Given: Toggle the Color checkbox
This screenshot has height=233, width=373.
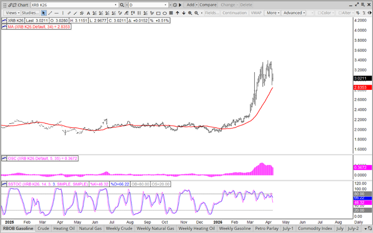Looking at the screenshot, I should coord(320,13).
